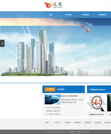Click the product caption under SEO image
111x134 pixels.
click(x=96, y=115)
